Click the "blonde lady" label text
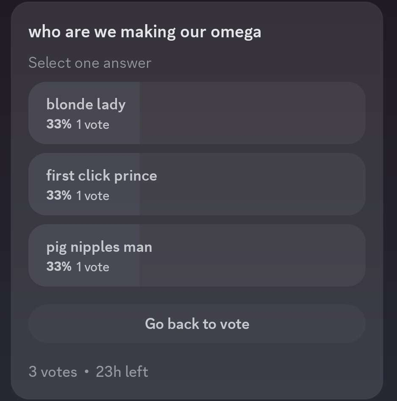Image resolution: width=397 pixels, height=401 pixels. [x=86, y=104]
